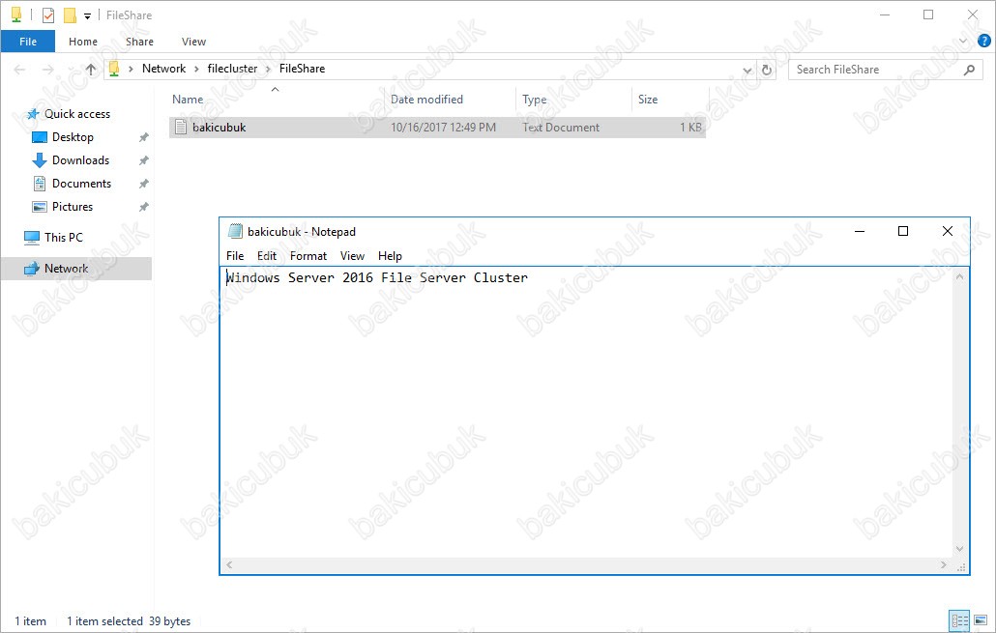Click the search magnifier icon

click(969, 70)
